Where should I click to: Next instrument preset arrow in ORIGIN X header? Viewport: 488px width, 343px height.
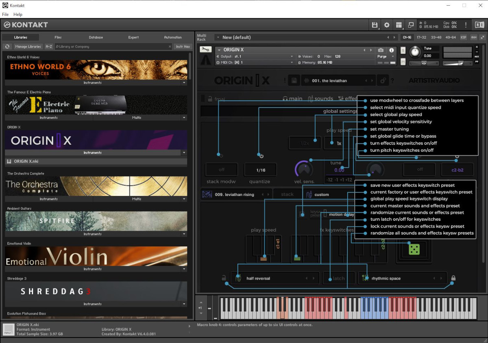click(370, 50)
